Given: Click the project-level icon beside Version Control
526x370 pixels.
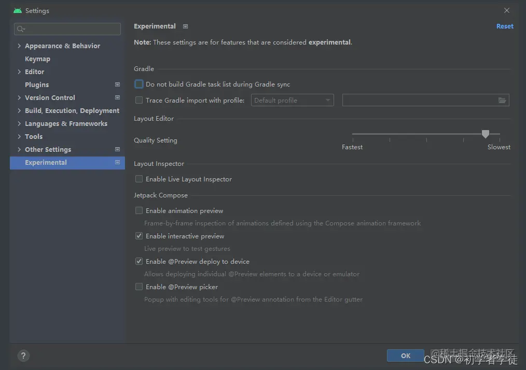Looking at the screenshot, I should (x=117, y=97).
